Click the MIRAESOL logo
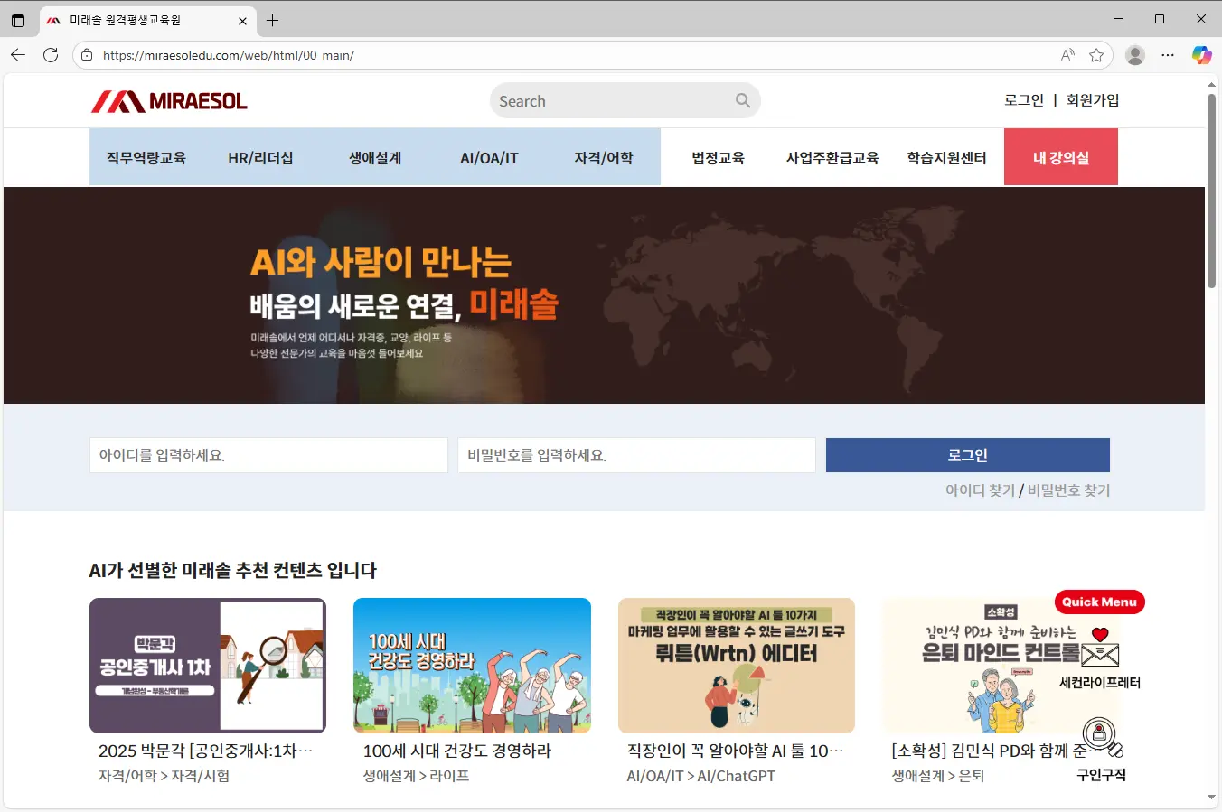The height and width of the screenshot is (812, 1222). 169,101
